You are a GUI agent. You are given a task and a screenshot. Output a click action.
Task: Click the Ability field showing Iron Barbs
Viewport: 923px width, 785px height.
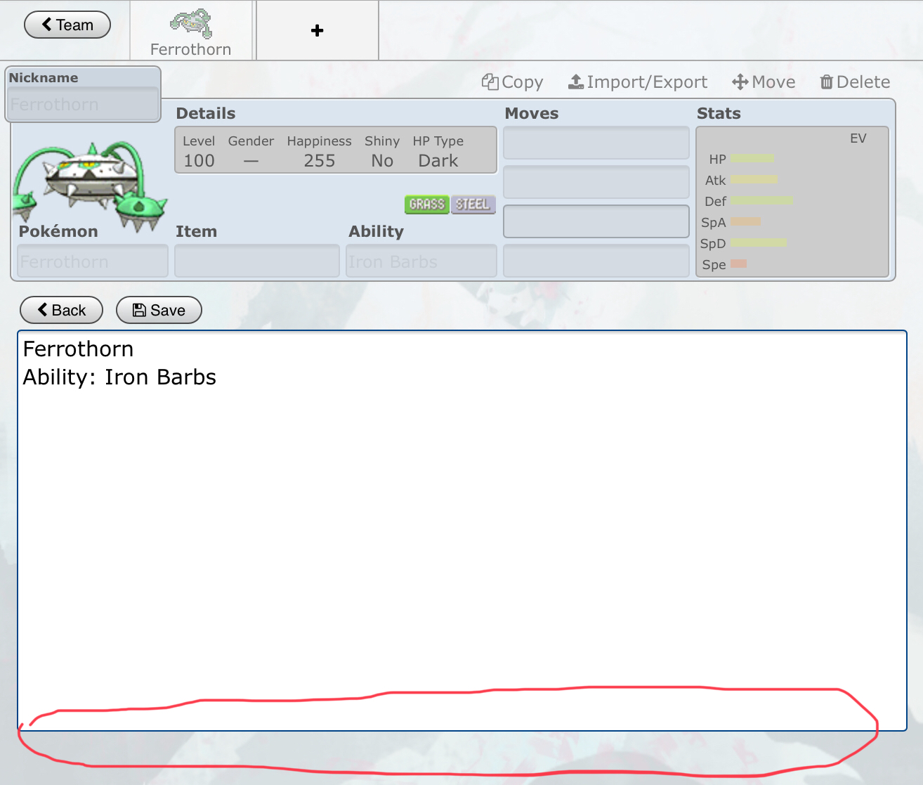point(421,261)
